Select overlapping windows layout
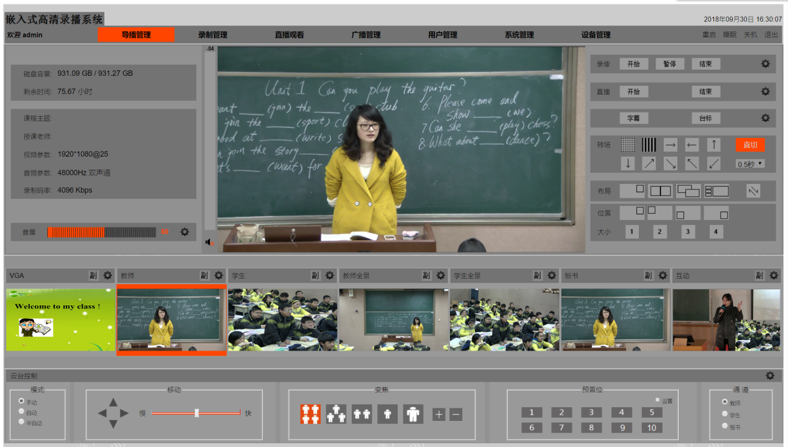 tap(688, 191)
